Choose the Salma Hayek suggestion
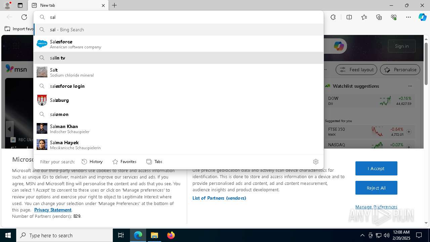The image size is (430, 242). (178, 145)
